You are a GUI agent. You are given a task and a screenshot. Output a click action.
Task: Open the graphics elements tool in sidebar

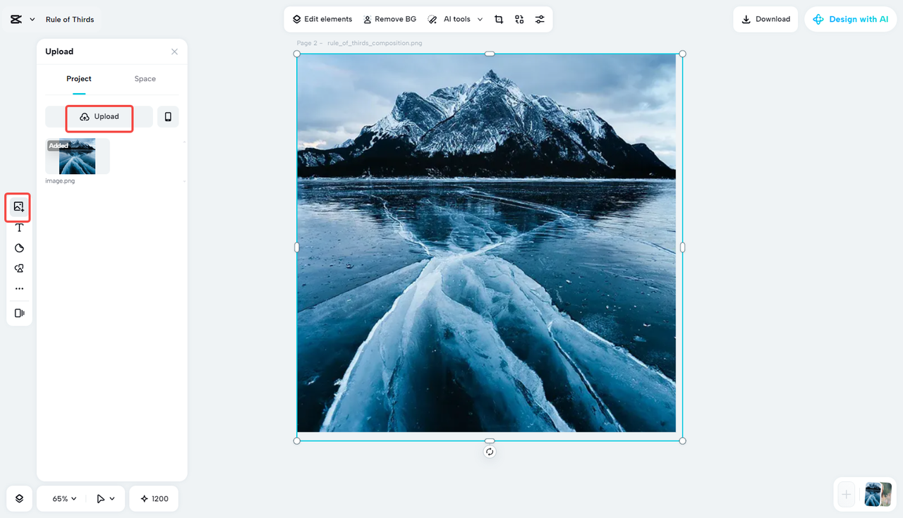(18, 268)
